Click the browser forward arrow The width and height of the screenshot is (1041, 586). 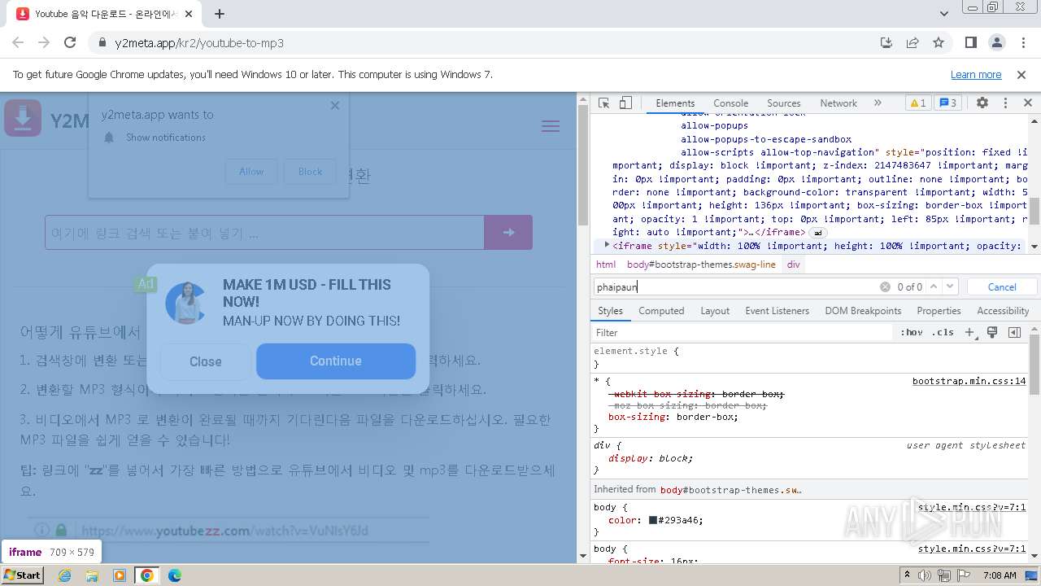pos(44,42)
